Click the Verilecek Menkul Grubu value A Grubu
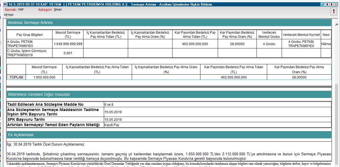 coord(269,44)
